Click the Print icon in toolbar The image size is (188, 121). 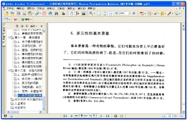tap(24, 13)
